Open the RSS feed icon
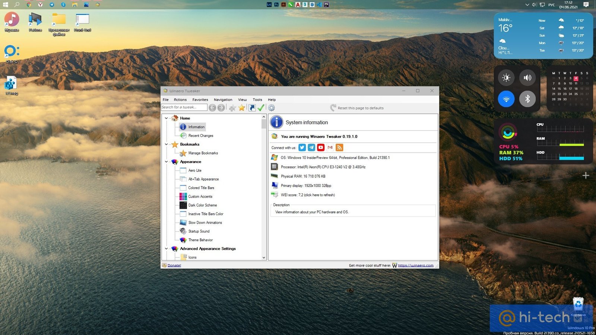 click(339, 147)
